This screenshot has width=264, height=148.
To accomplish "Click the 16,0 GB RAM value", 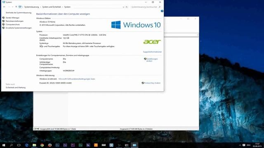I will tap(66, 38).
